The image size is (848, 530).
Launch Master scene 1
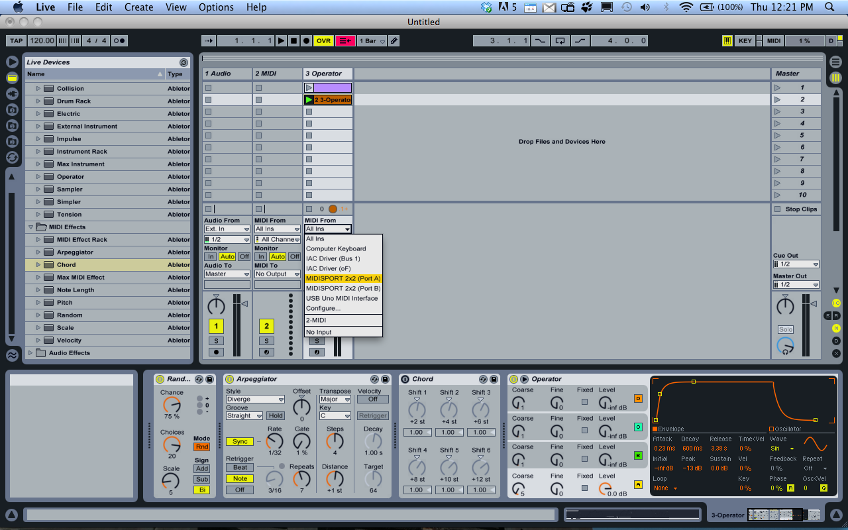778,87
